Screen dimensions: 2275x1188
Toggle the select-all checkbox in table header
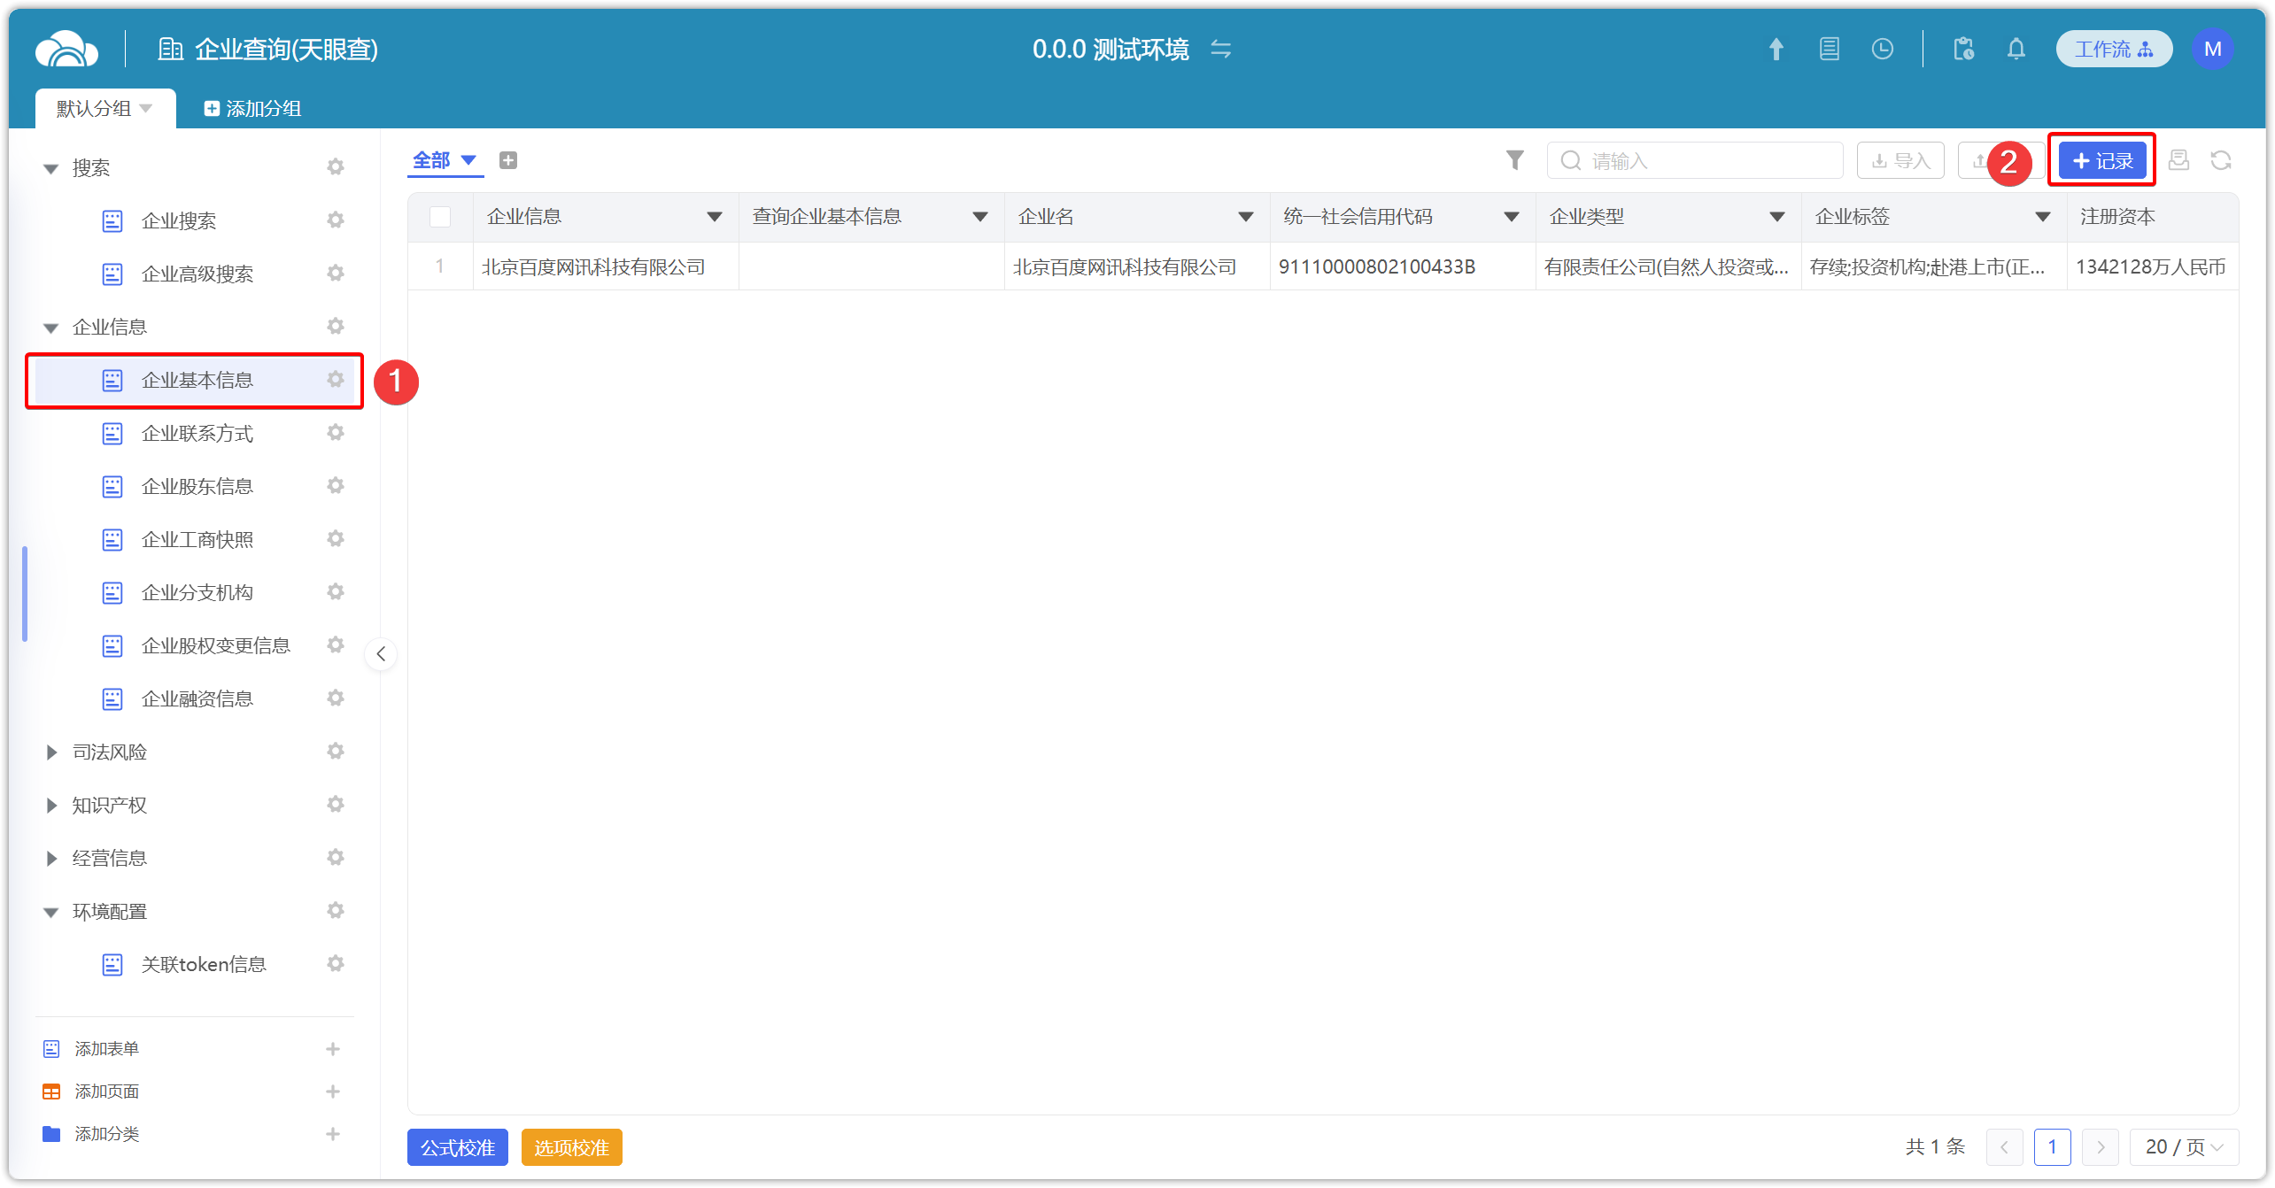[440, 217]
